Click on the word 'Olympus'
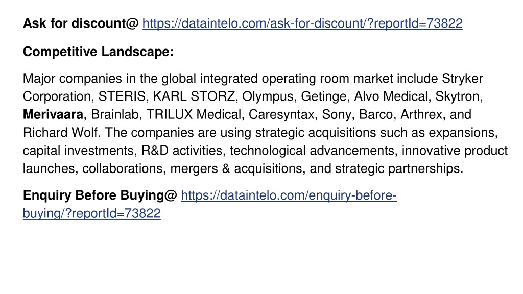Image resolution: width=523 pixels, height=294 pixels. point(268,96)
